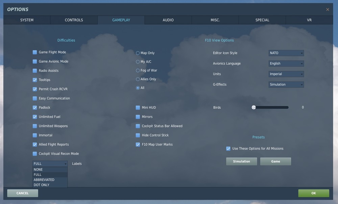The image size is (338, 204).
Task: Open the VR tab
Action: (309, 20)
